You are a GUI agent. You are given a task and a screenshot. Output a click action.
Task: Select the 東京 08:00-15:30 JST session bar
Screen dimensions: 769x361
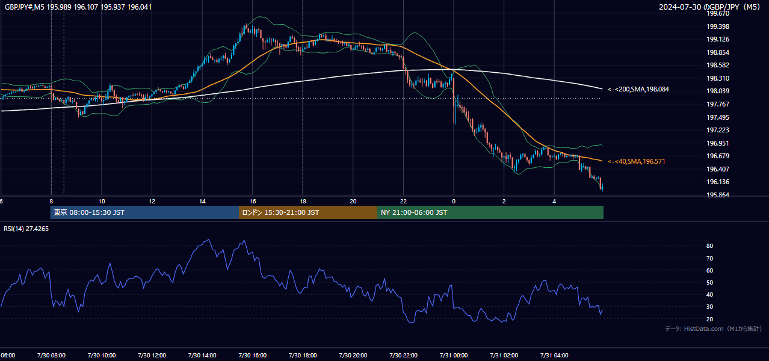[x=145, y=212]
